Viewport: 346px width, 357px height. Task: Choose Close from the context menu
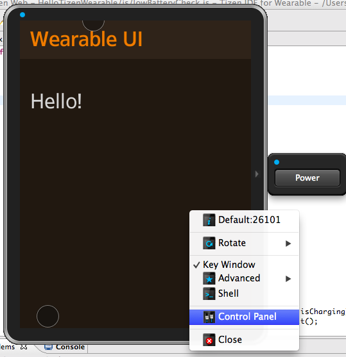(244, 340)
